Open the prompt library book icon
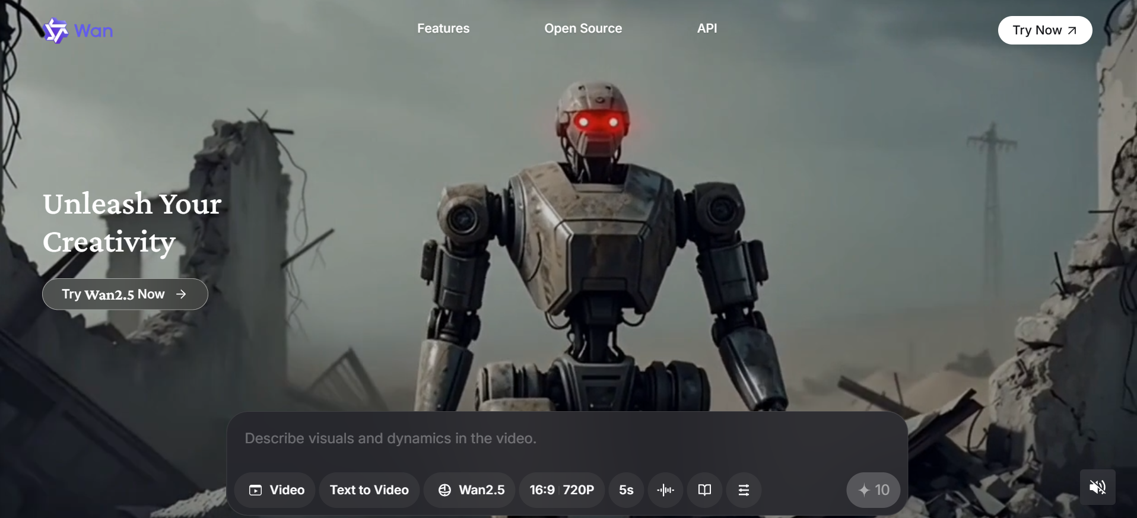 (704, 490)
